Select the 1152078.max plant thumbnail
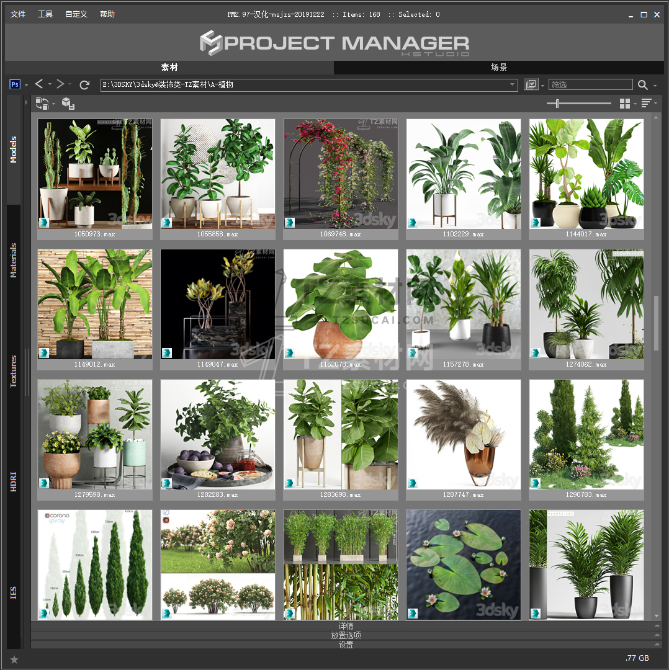669x670 pixels. point(340,304)
